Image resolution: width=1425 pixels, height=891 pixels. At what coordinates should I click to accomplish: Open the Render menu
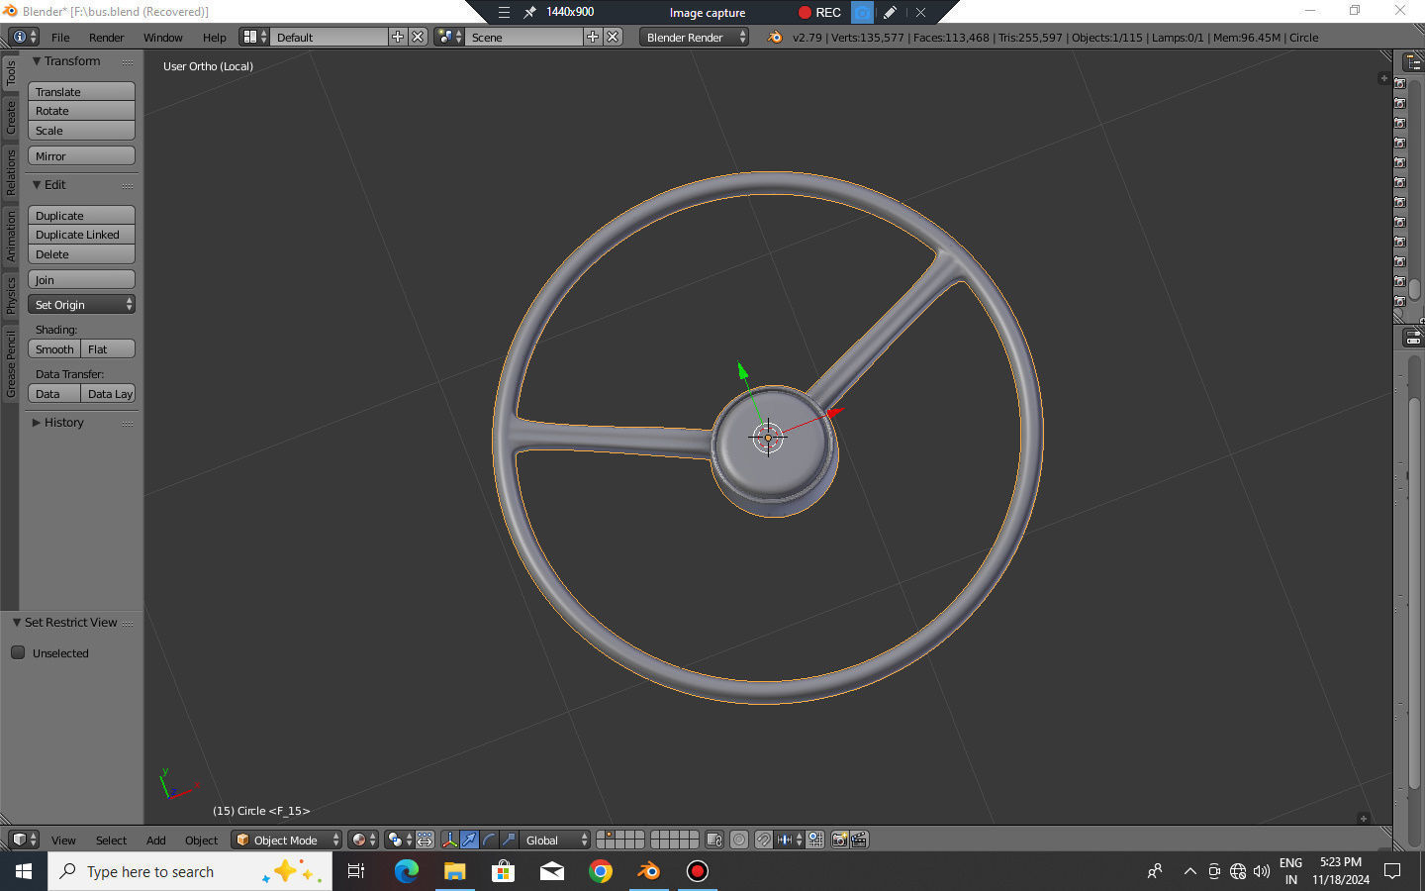(106, 37)
